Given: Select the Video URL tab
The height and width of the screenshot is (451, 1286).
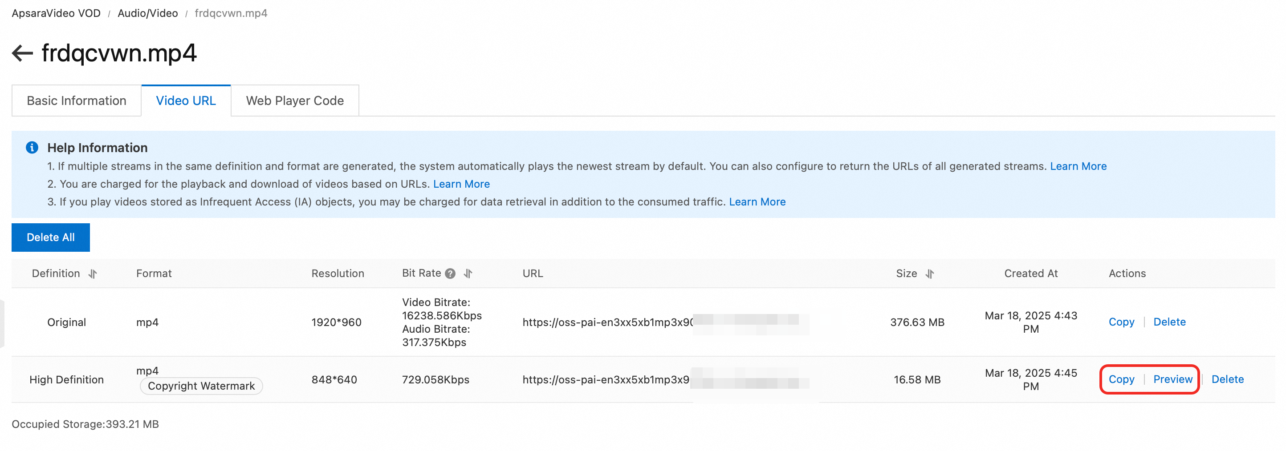Looking at the screenshot, I should point(186,101).
